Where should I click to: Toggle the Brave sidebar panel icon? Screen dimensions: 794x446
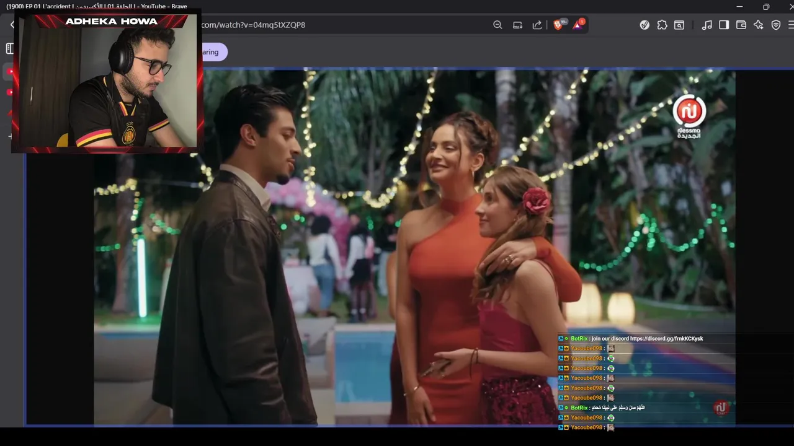724,25
